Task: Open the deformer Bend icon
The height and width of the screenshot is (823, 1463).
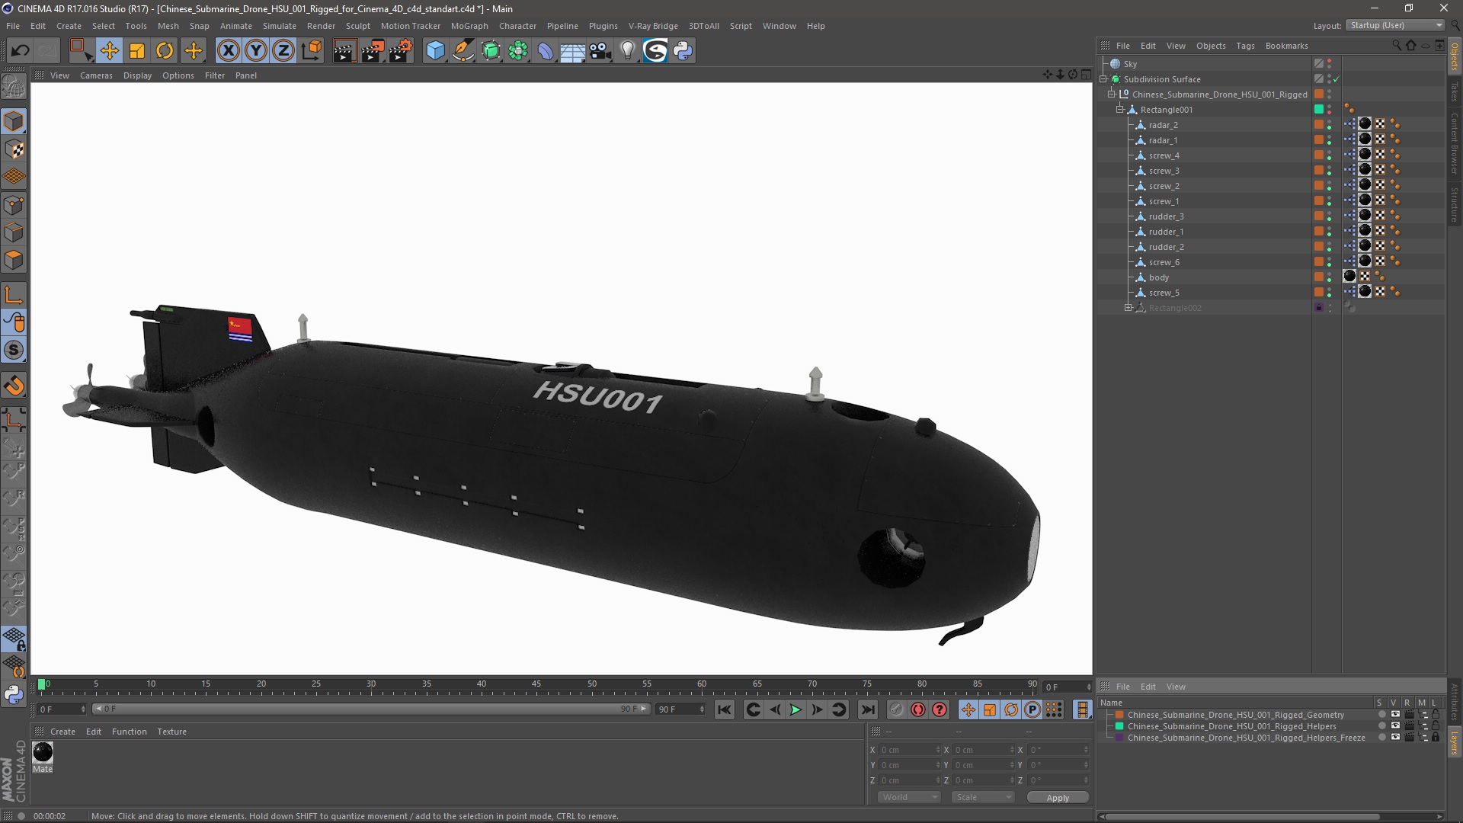Action: tap(546, 51)
